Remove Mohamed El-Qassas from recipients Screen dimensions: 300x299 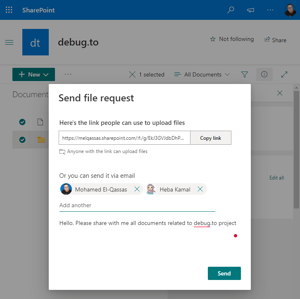(x=137, y=189)
